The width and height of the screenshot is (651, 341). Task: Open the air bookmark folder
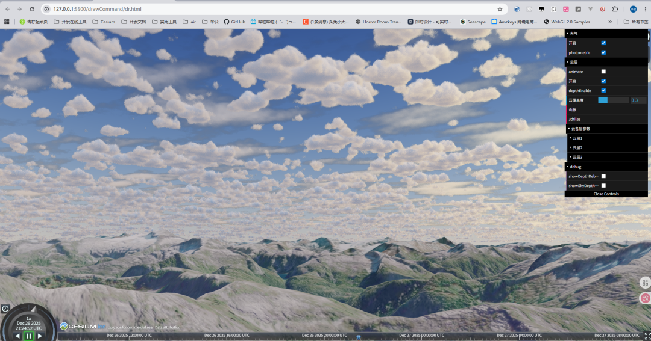point(189,22)
